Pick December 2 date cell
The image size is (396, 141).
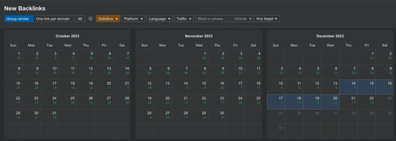point(385,57)
